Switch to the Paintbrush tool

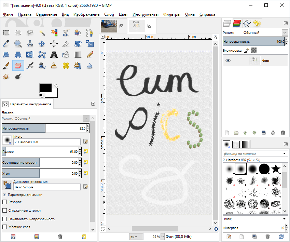(6, 66)
